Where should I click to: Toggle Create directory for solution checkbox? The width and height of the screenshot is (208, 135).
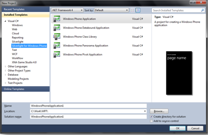(151, 117)
